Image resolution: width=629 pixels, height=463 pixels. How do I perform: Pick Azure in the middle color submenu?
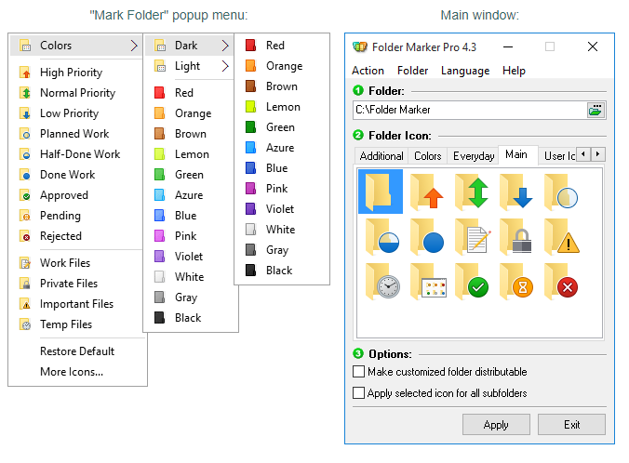click(189, 195)
